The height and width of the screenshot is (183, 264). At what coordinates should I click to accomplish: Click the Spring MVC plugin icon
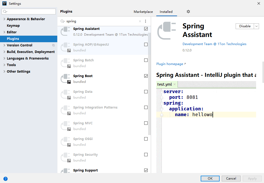pyautogui.click(x=65, y=126)
